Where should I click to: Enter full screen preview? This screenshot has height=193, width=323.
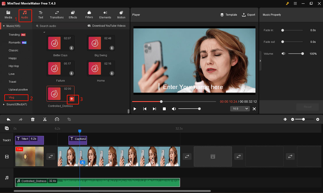(x=254, y=109)
